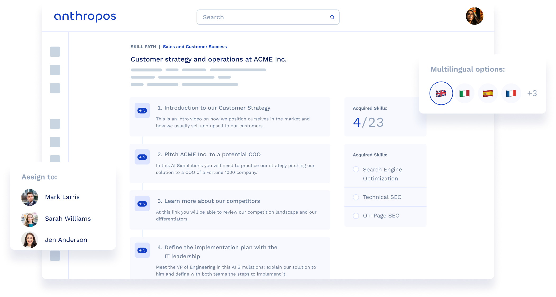Image resolution: width=556 pixels, height=297 pixels.
Task: Click the search magnifier icon
Action: click(332, 17)
